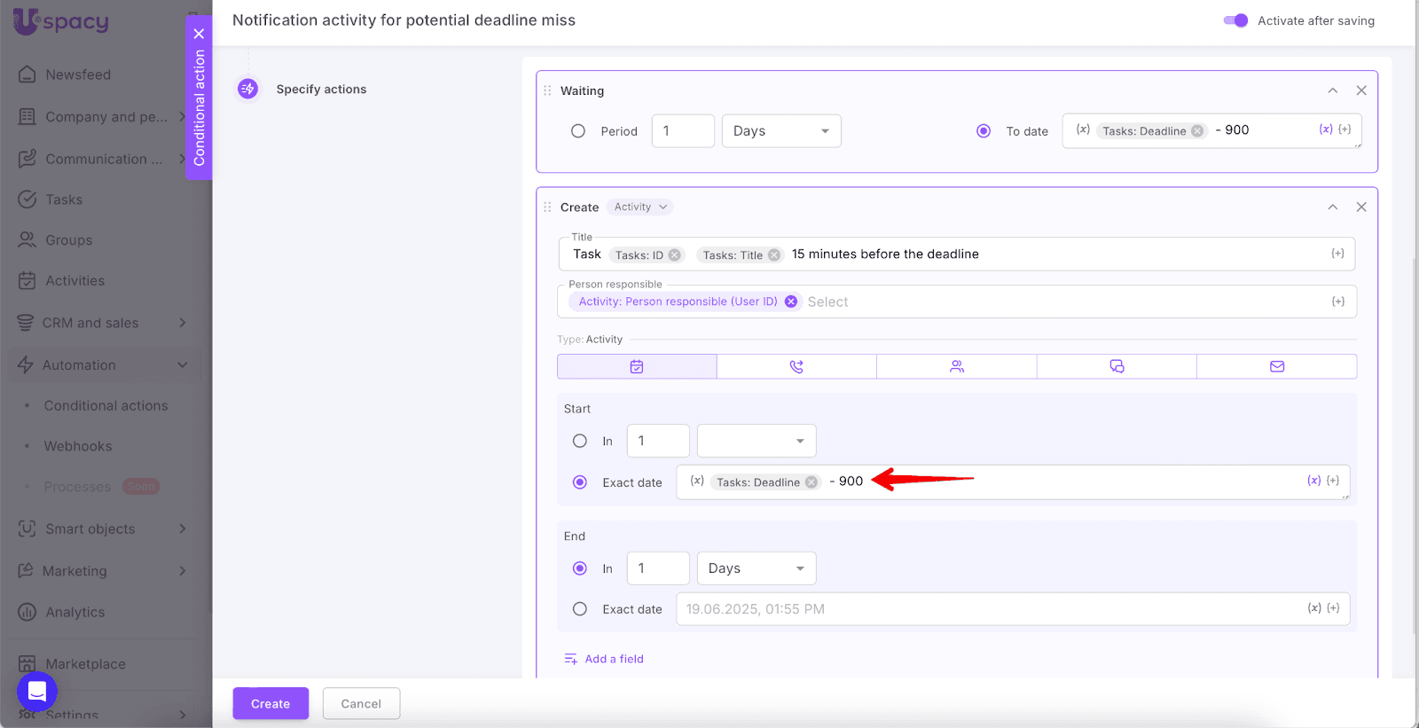This screenshot has width=1419, height=728.
Task: Open Webhooks in the sidebar
Action: click(x=78, y=446)
